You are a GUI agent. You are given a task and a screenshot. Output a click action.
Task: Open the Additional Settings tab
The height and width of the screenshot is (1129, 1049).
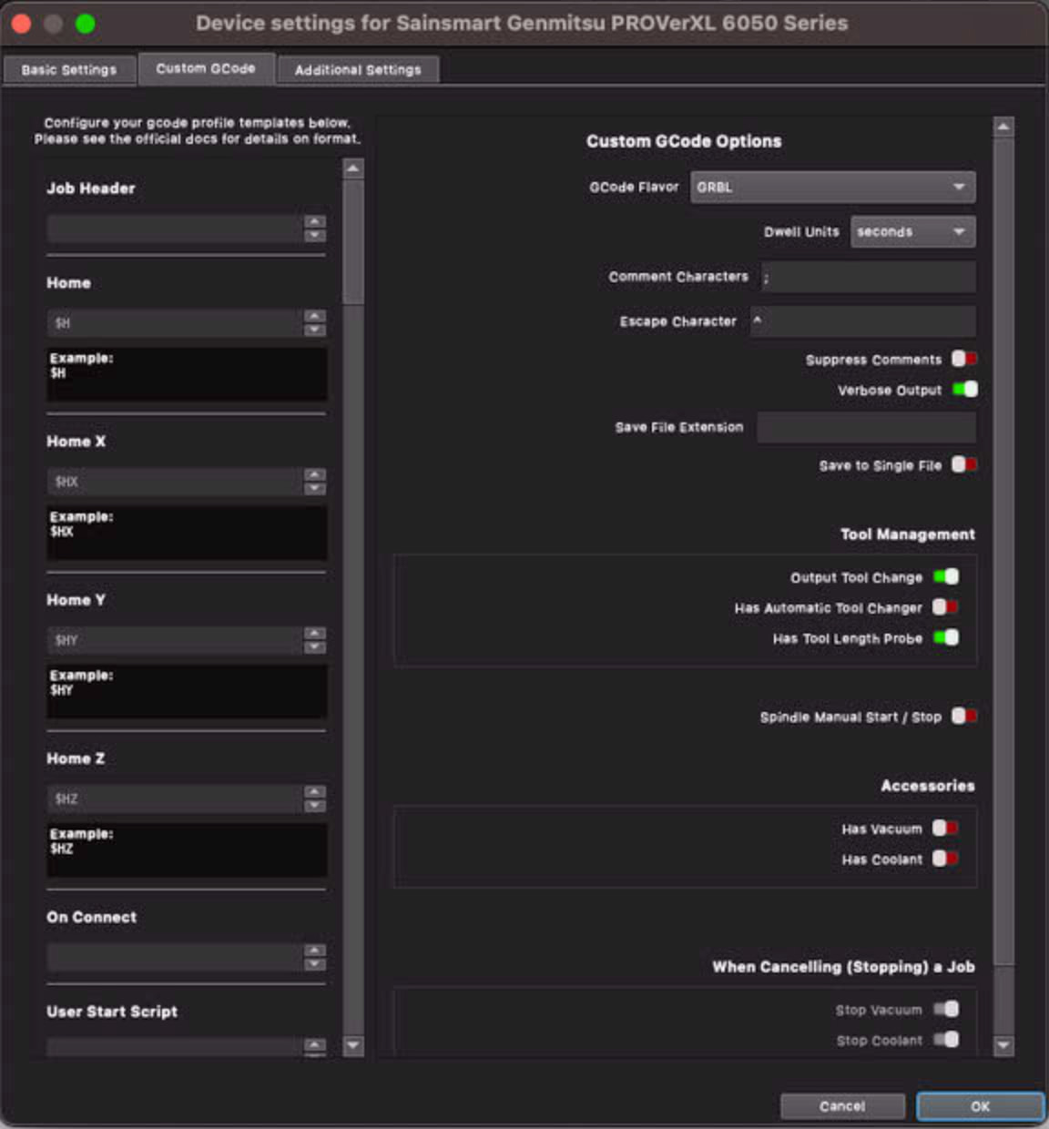[358, 69]
